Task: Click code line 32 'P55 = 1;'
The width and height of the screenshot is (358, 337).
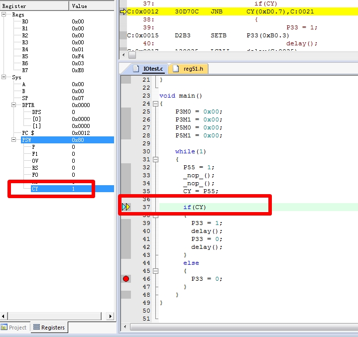Action: pos(199,167)
